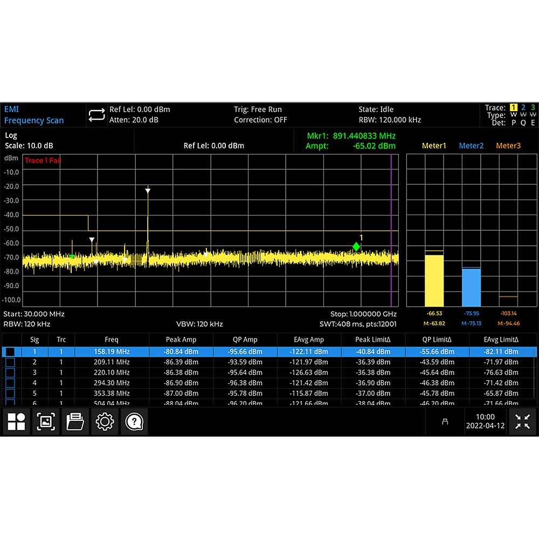Click the white peak marker atop tallest spike

point(148,191)
